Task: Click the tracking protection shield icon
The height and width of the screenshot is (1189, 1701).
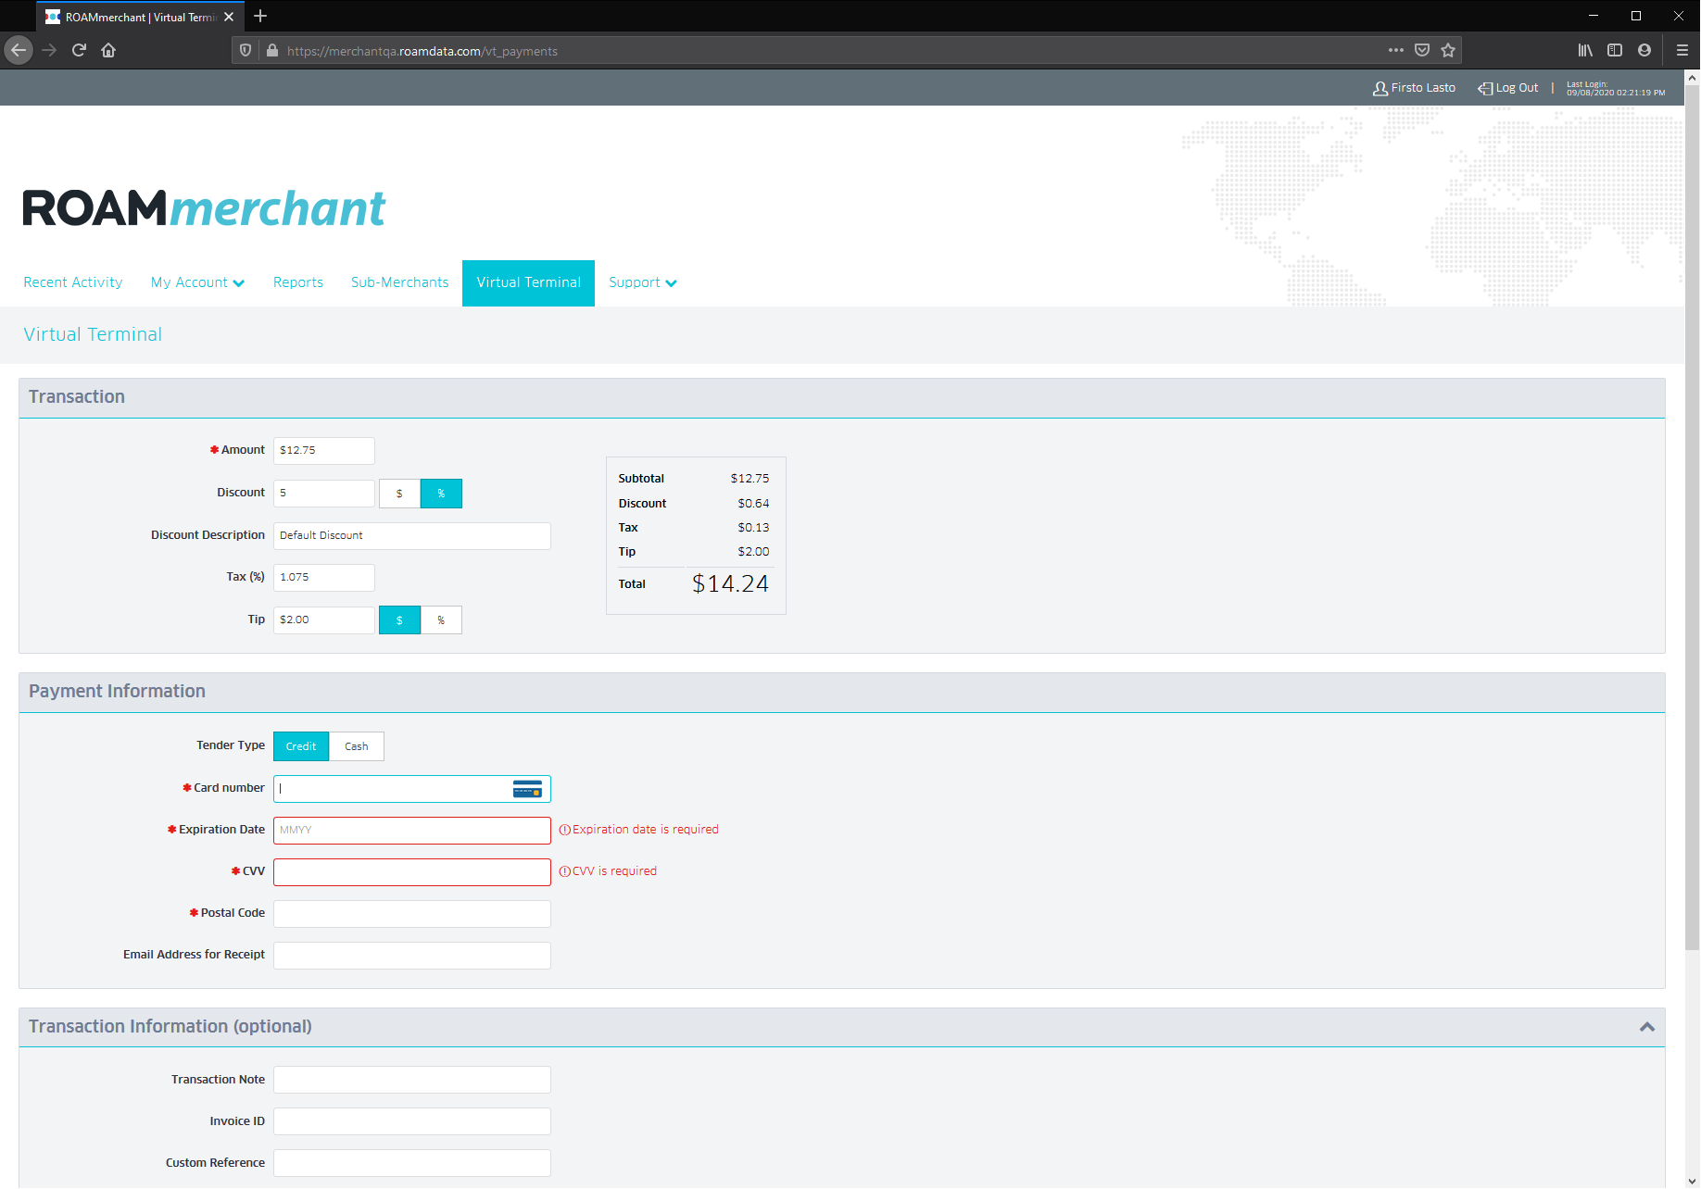Action: coord(246,51)
